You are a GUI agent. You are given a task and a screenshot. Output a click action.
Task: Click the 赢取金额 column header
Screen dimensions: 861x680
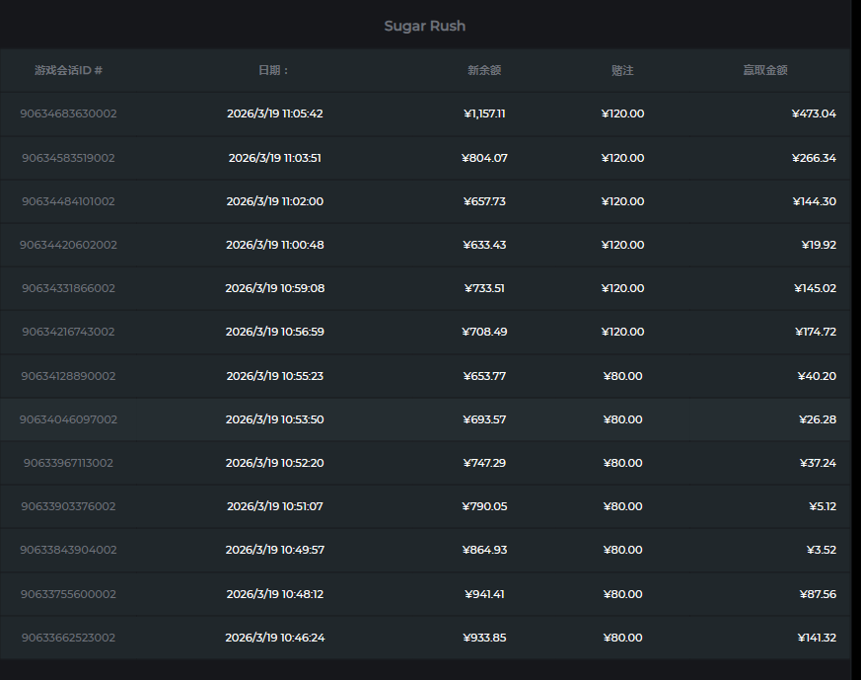[765, 70]
